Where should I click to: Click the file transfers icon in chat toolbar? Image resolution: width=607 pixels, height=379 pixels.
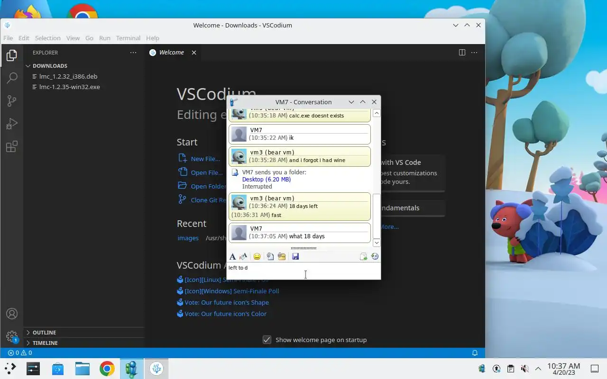coord(363,256)
